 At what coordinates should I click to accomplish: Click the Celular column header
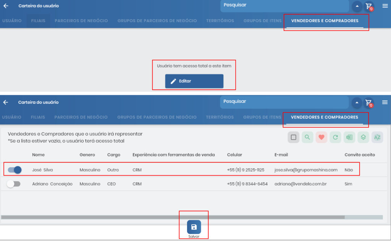click(234, 155)
